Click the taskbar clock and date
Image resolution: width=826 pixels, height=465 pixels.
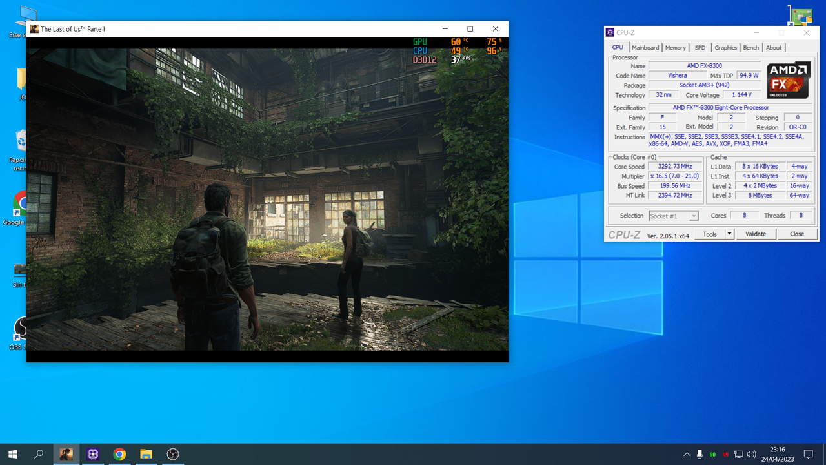coord(778,454)
